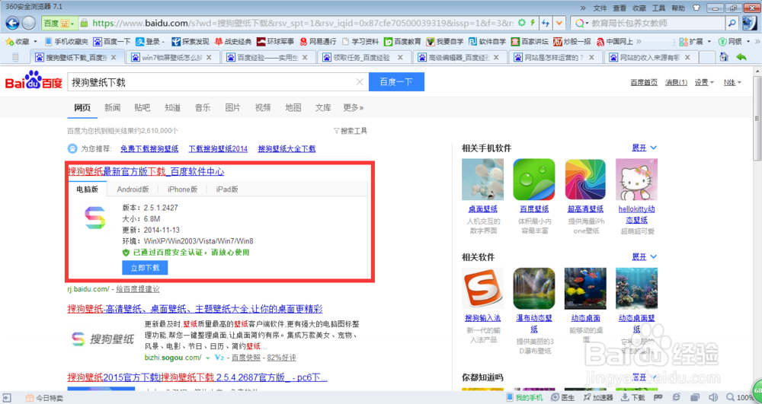Open 我的手机 in the status bar
Screen dimensions: 762x404
click(524, 398)
